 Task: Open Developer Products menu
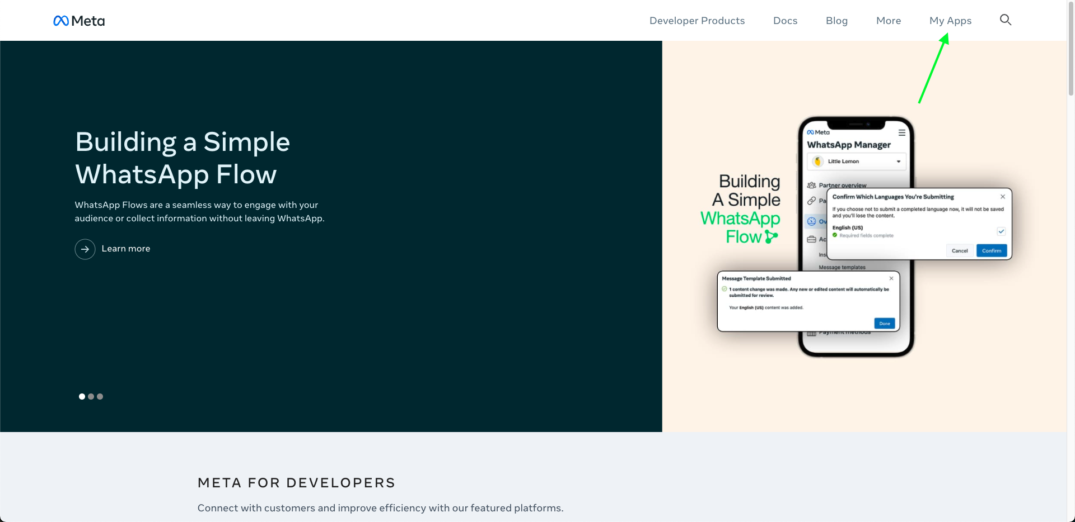pos(697,21)
